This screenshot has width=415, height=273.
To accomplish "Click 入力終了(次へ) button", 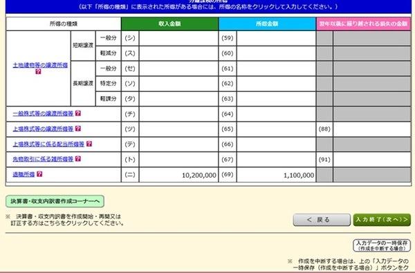I will pos(382,220).
